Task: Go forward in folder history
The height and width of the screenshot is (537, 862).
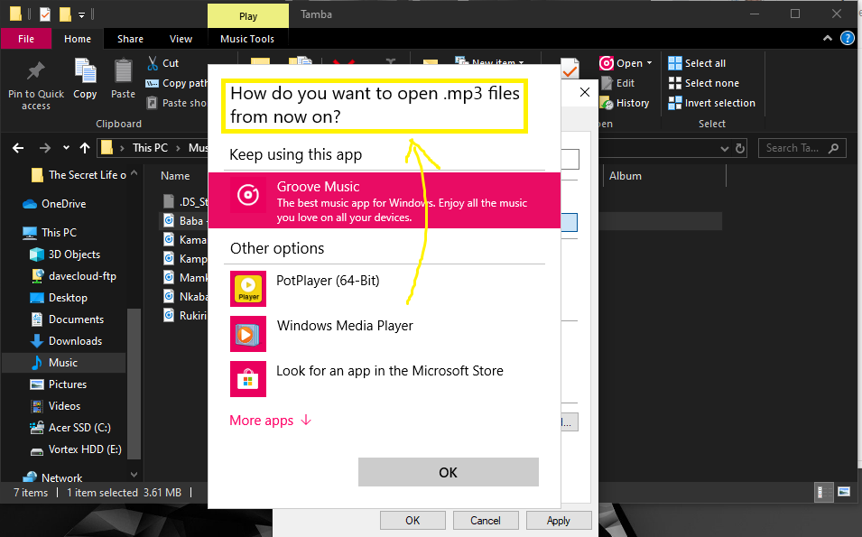Action: pos(44,148)
